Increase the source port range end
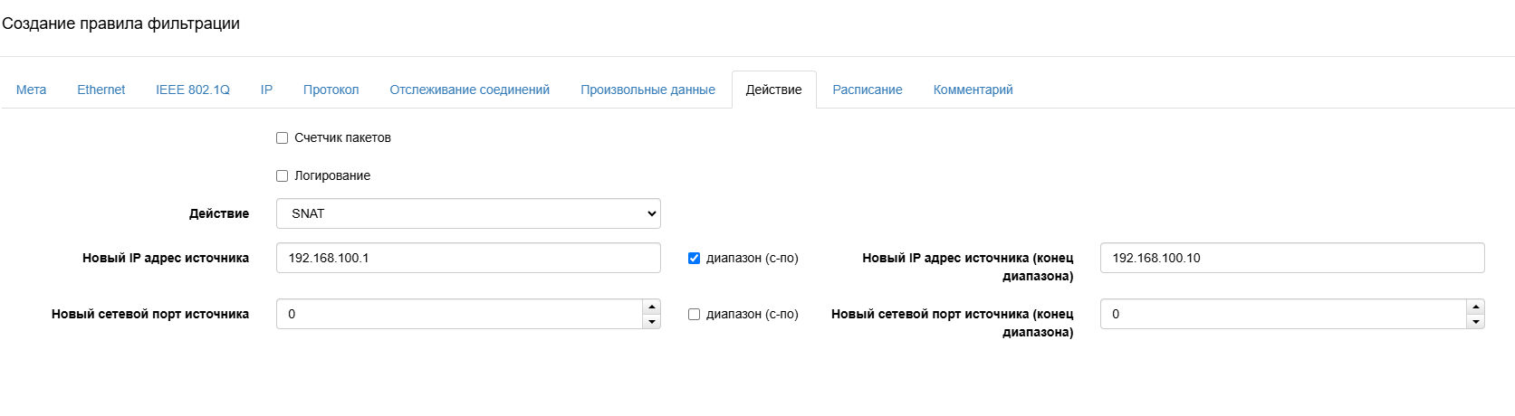This screenshot has height=416, width=1515. (1475, 307)
